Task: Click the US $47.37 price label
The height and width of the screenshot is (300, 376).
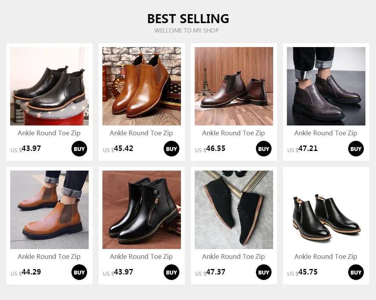Action: (210, 273)
